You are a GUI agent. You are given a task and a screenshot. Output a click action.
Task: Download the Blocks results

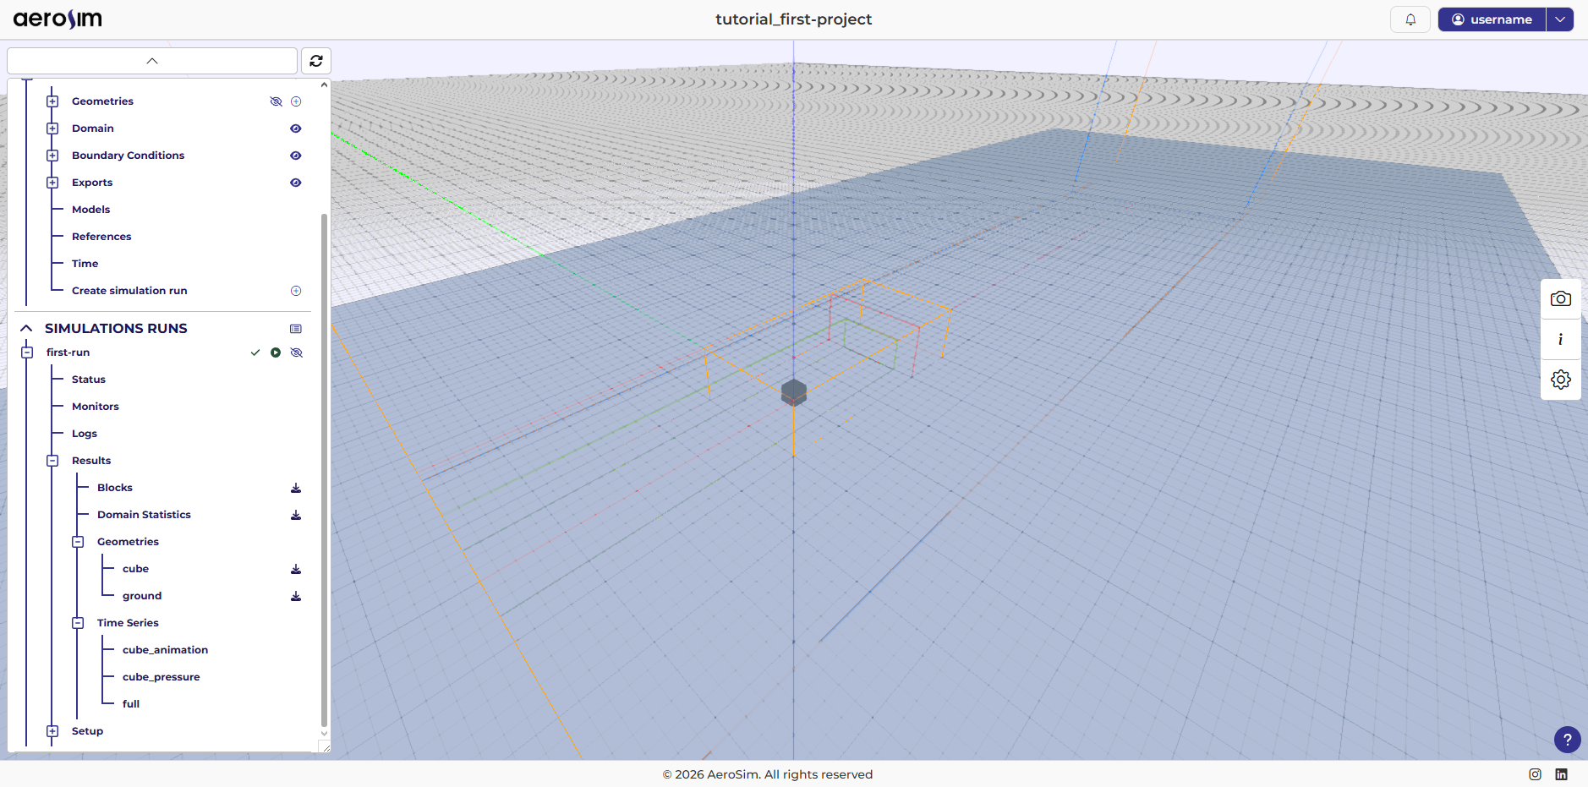[x=296, y=488]
